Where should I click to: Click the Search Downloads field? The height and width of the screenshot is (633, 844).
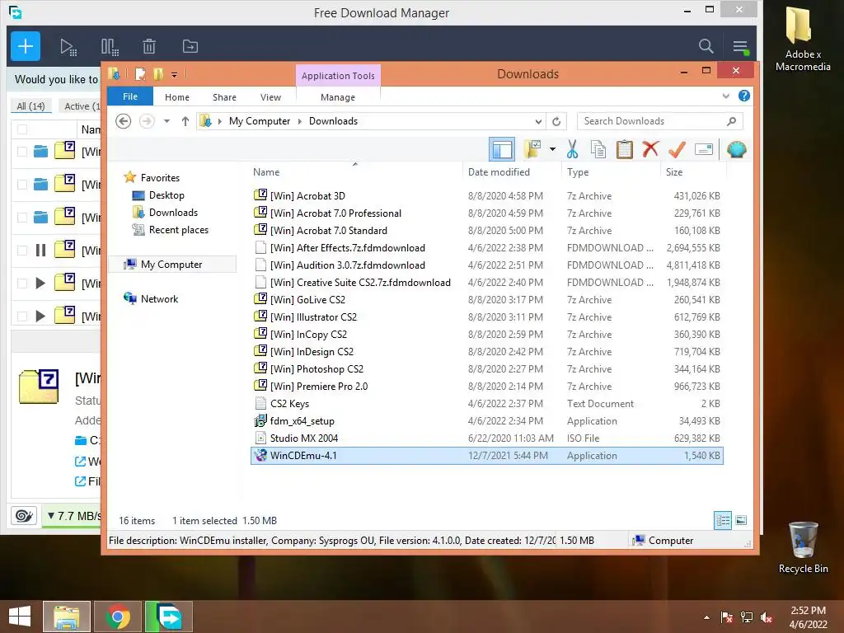659,121
